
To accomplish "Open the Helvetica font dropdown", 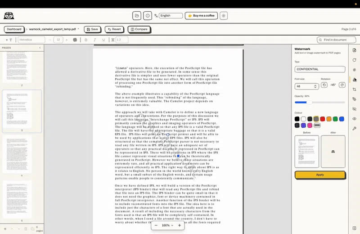I will click(31, 40).
